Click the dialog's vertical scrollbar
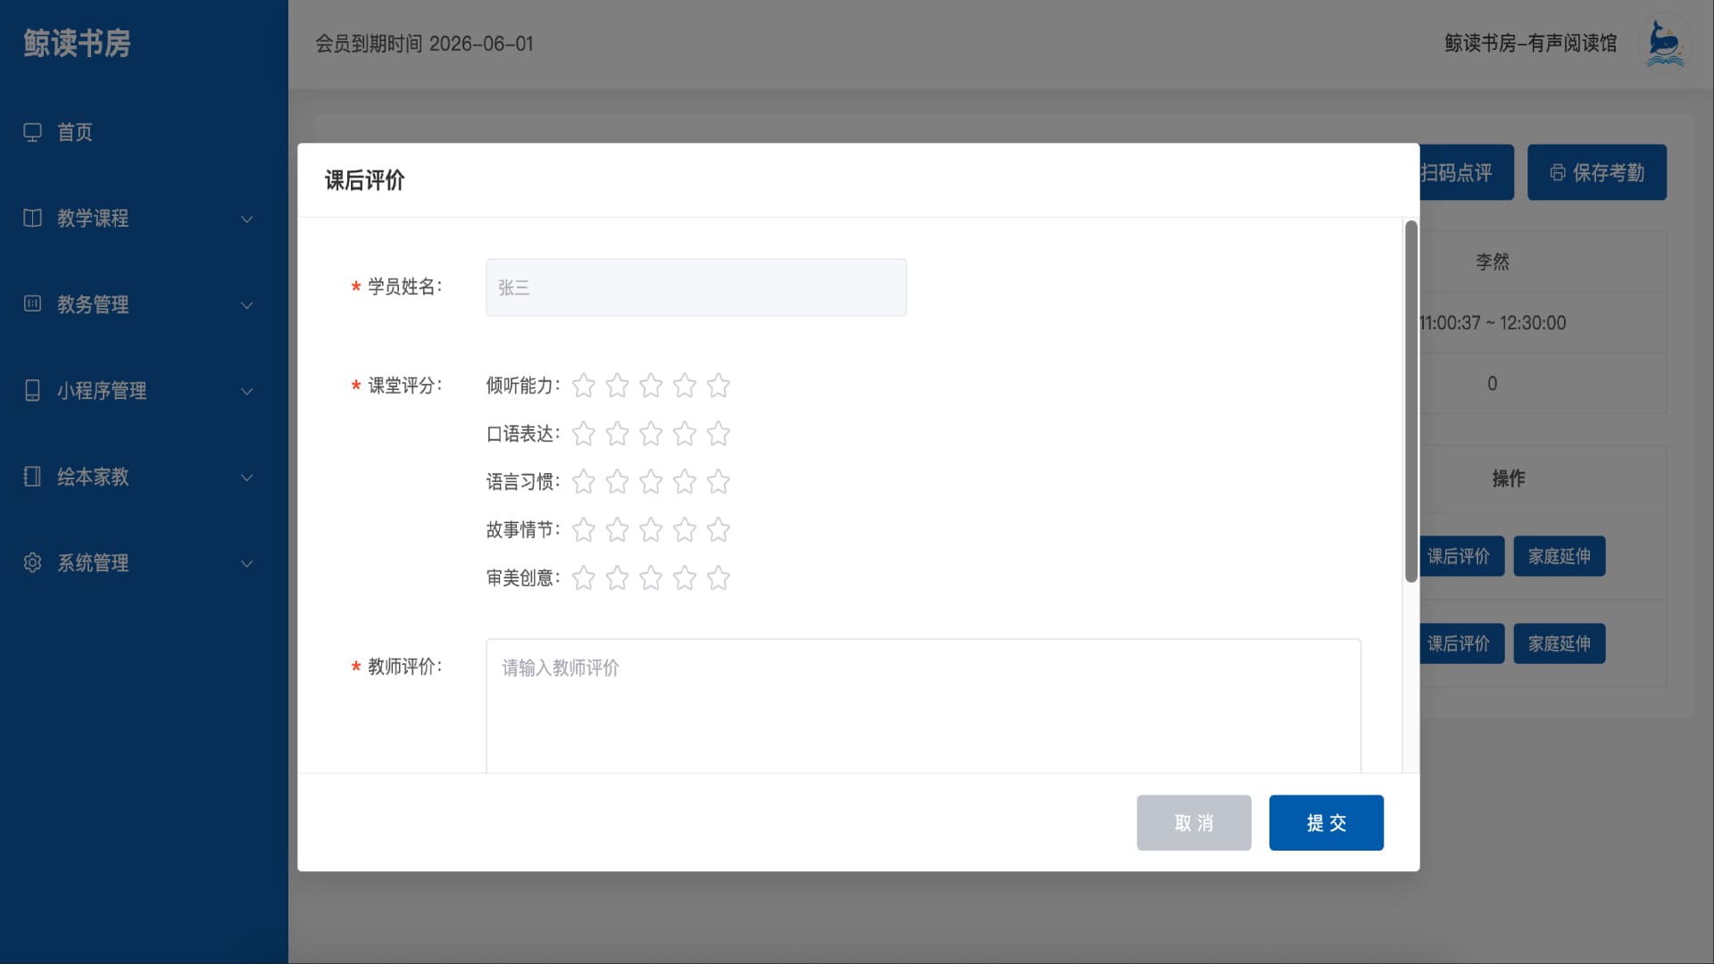1714x964 pixels. pos(1410,402)
